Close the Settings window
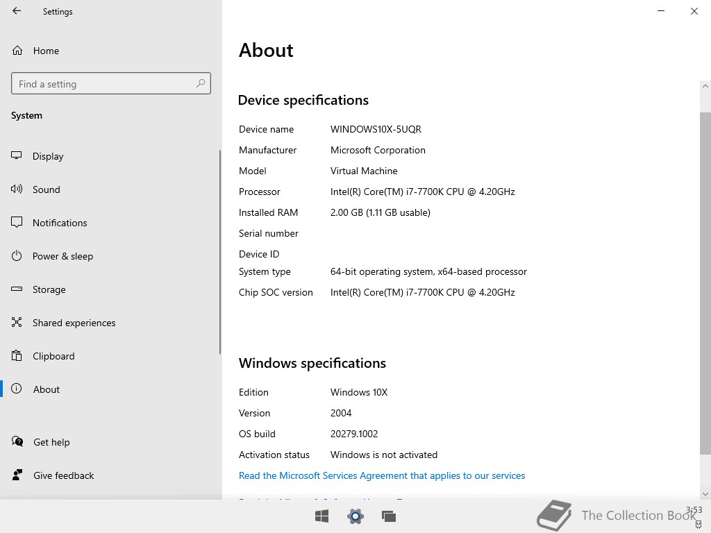The width and height of the screenshot is (711, 533). [694, 11]
